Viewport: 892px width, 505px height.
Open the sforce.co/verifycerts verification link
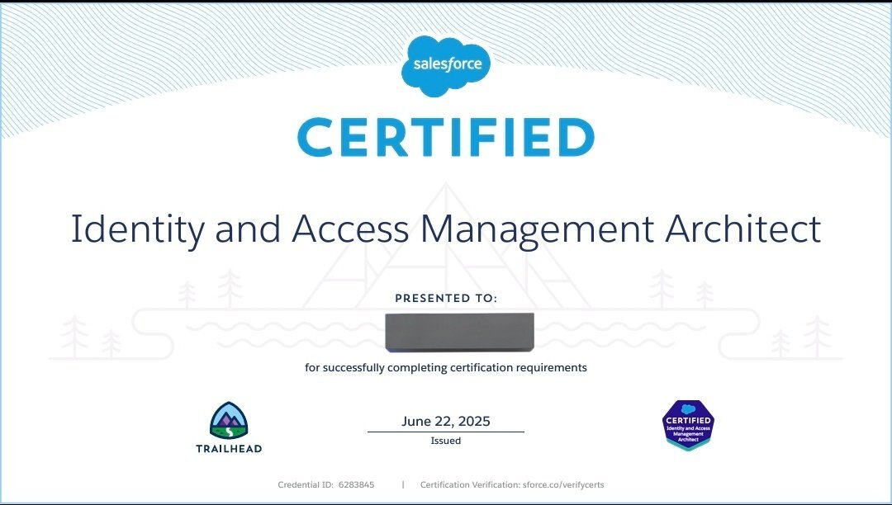[x=563, y=484]
